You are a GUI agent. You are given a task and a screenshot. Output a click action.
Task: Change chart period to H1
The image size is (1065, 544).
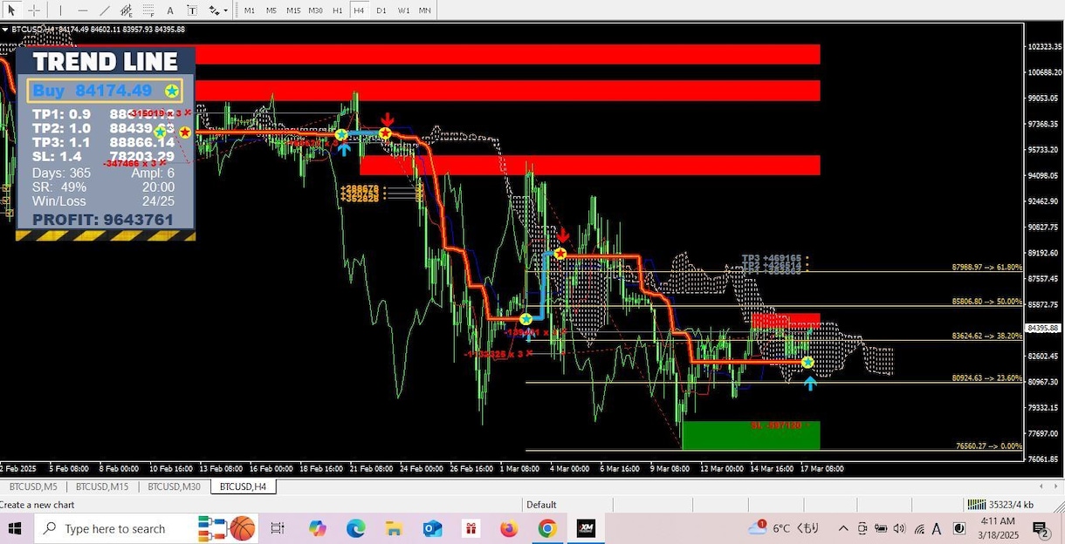click(x=338, y=10)
